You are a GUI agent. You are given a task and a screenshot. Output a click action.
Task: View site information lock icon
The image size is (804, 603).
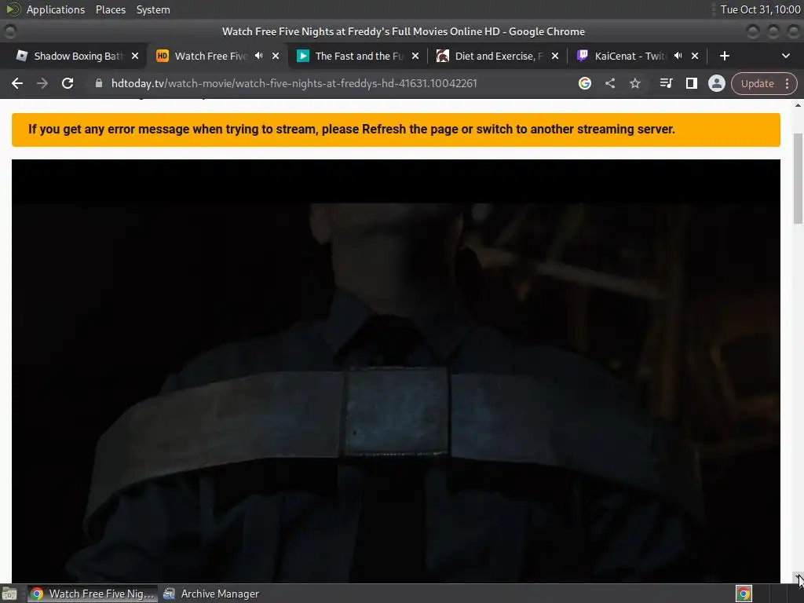click(x=99, y=83)
